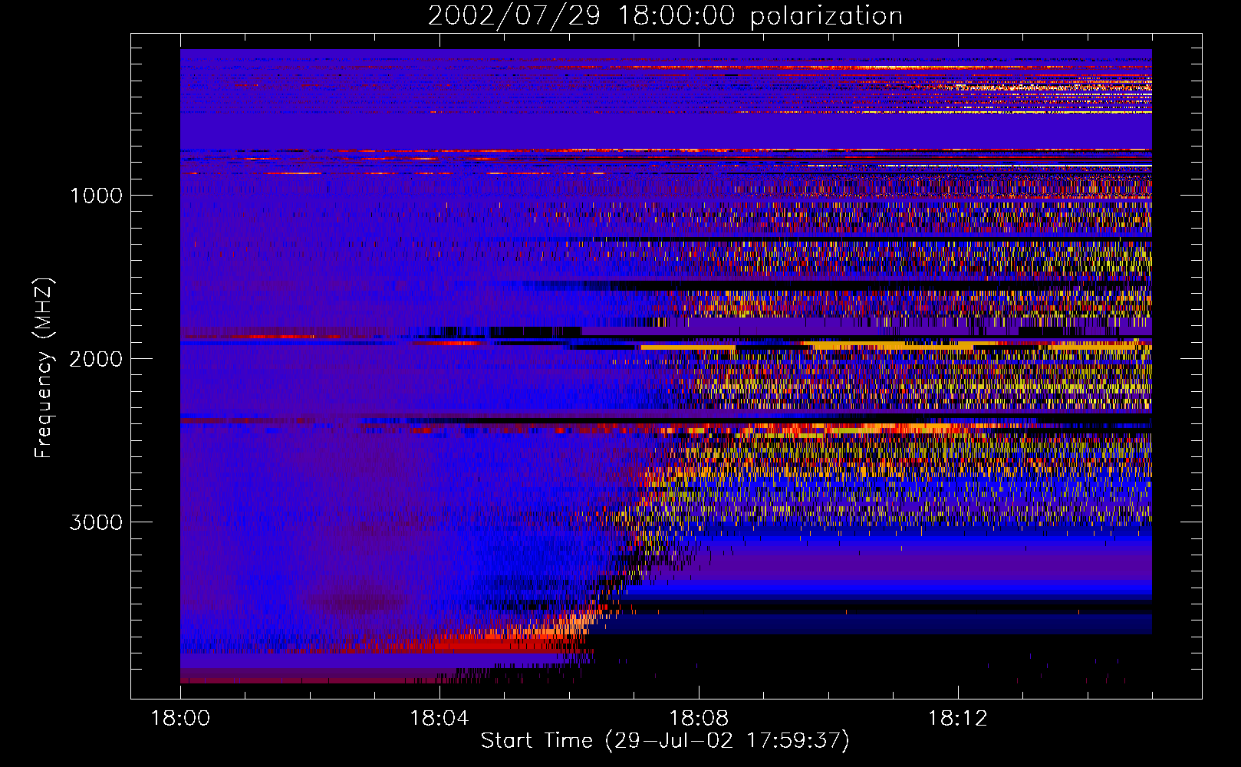Click the "2000" frequency tick label
This screenshot has height=767, width=1241.
(96, 359)
